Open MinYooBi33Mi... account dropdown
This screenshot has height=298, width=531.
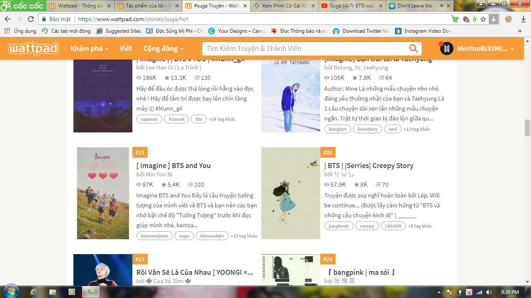(x=485, y=48)
